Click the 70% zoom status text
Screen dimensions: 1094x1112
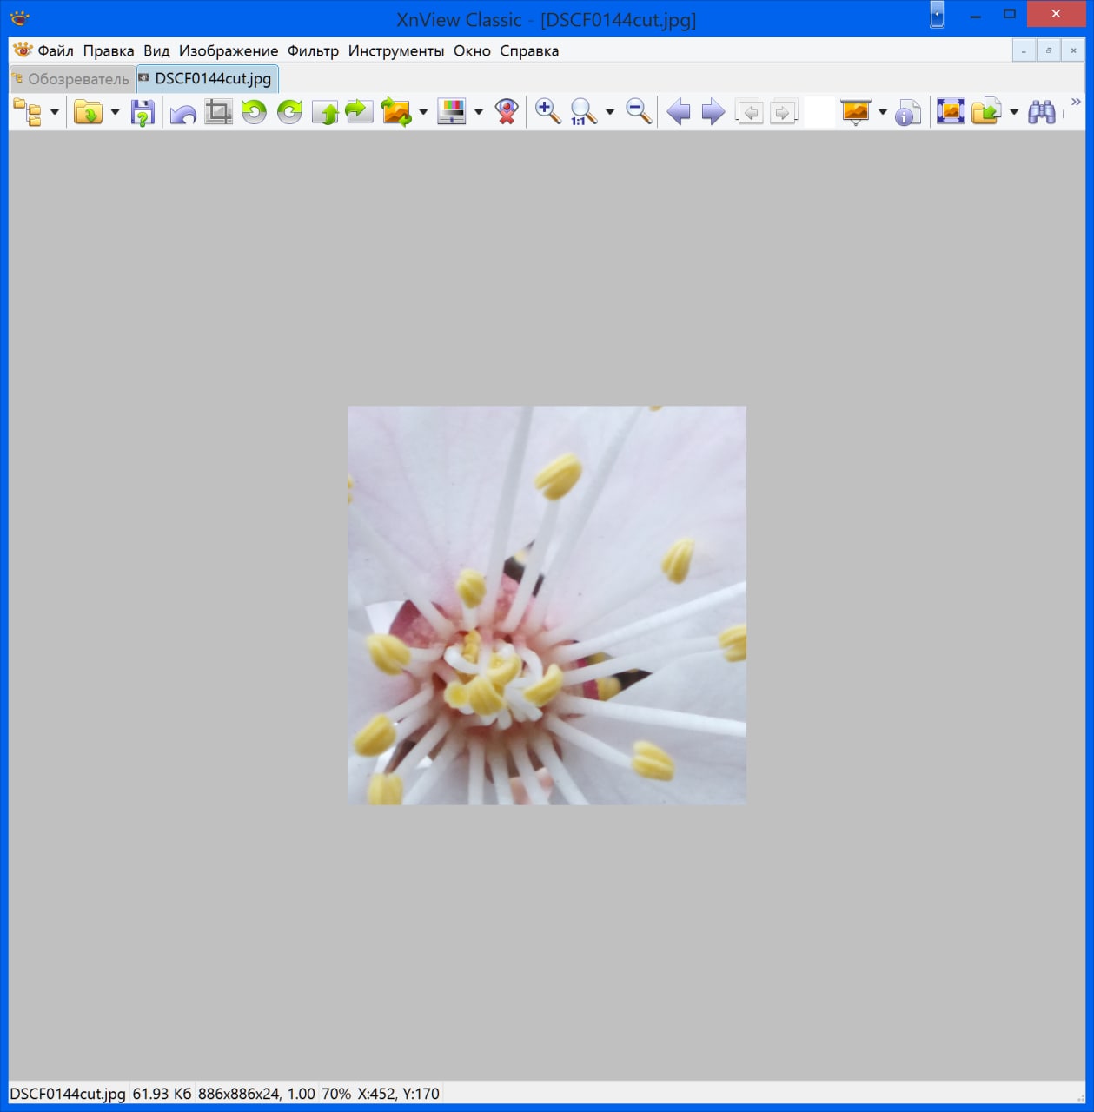(336, 1094)
